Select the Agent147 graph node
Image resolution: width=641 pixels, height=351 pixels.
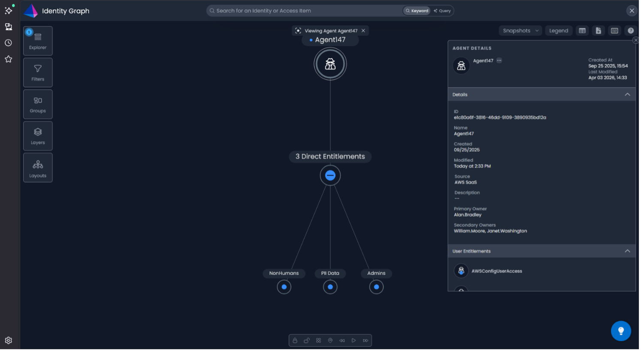pyautogui.click(x=330, y=64)
